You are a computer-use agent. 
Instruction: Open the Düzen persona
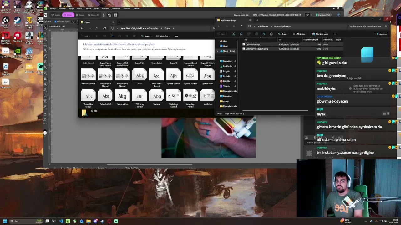(x=81, y=15)
